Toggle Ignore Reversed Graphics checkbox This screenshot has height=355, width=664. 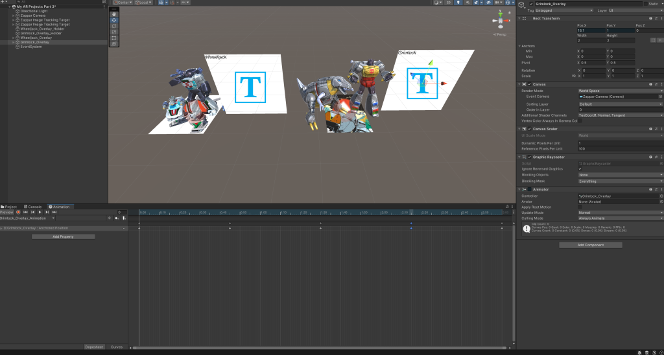pos(580,168)
